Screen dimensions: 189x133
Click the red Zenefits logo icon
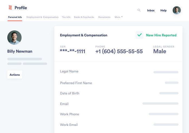pyautogui.click(x=10, y=8)
